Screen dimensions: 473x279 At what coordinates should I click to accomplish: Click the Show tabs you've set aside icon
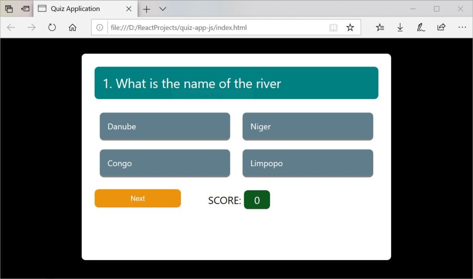tap(25, 8)
